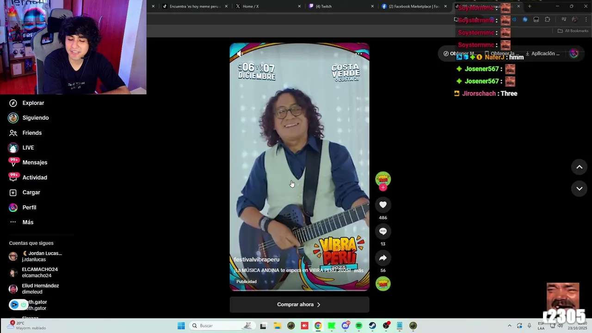
Task: Open Chrome extensions puzzle icon
Action: click(x=548, y=19)
